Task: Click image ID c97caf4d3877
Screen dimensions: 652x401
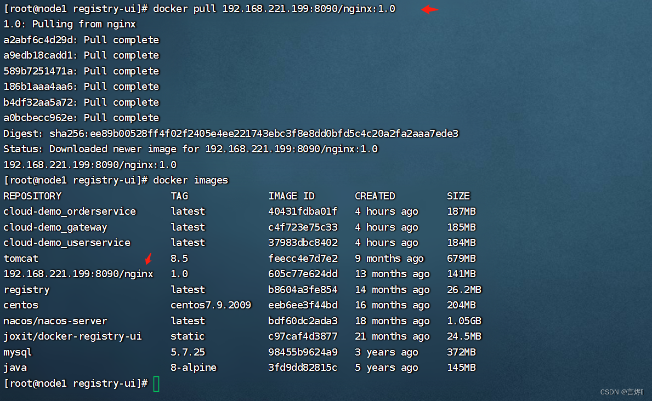Action: (303, 336)
